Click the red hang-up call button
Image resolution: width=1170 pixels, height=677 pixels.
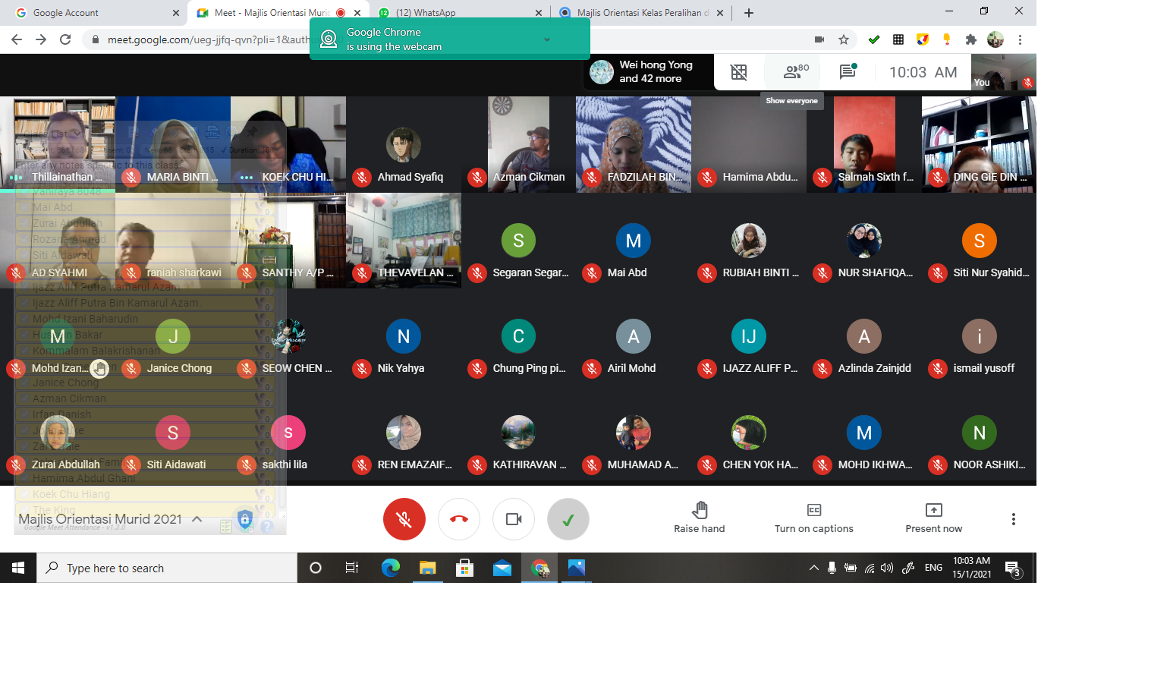tap(459, 519)
